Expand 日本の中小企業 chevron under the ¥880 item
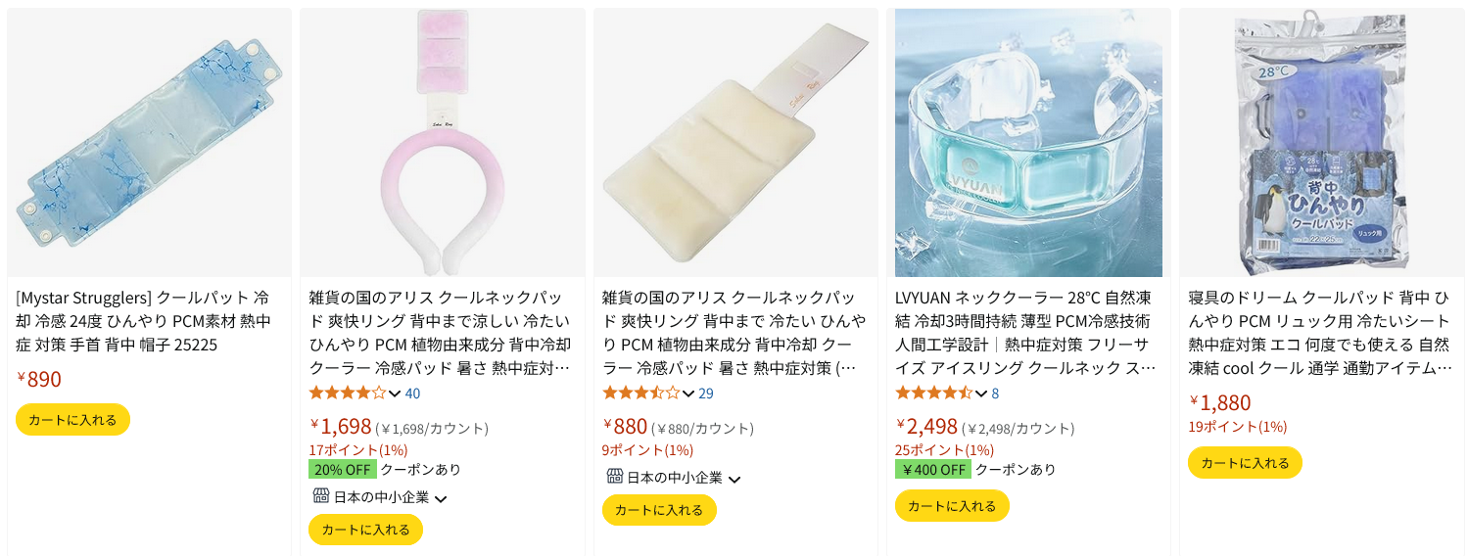1468x556 pixels. point(734,479)
